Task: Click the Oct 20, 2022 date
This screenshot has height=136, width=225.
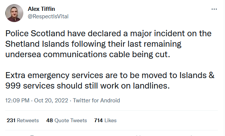Action: 51,101
